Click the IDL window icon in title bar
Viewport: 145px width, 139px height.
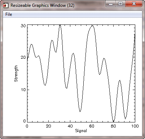pos(5,5)
